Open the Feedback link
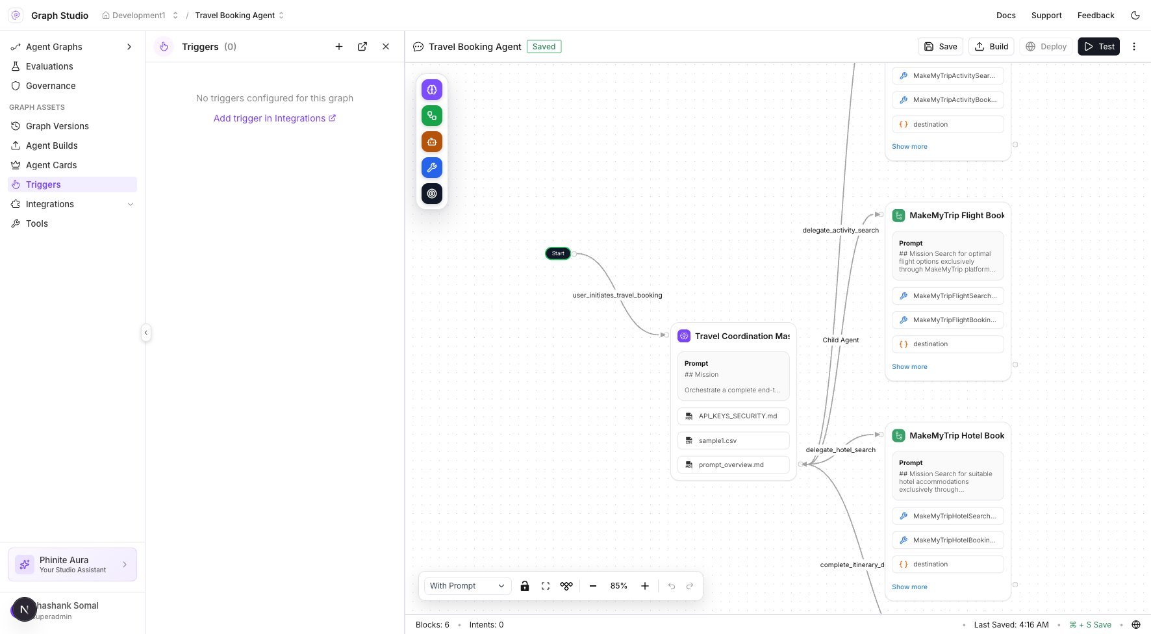This screenshot has height=634, width=1151. [1096, 16]
